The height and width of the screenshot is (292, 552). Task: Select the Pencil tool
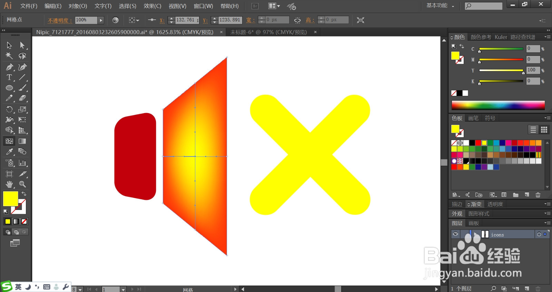[x=9, y=98]
